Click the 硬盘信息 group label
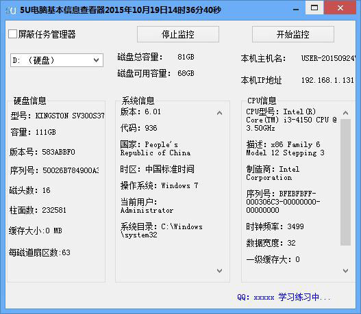 click(29, 101)
